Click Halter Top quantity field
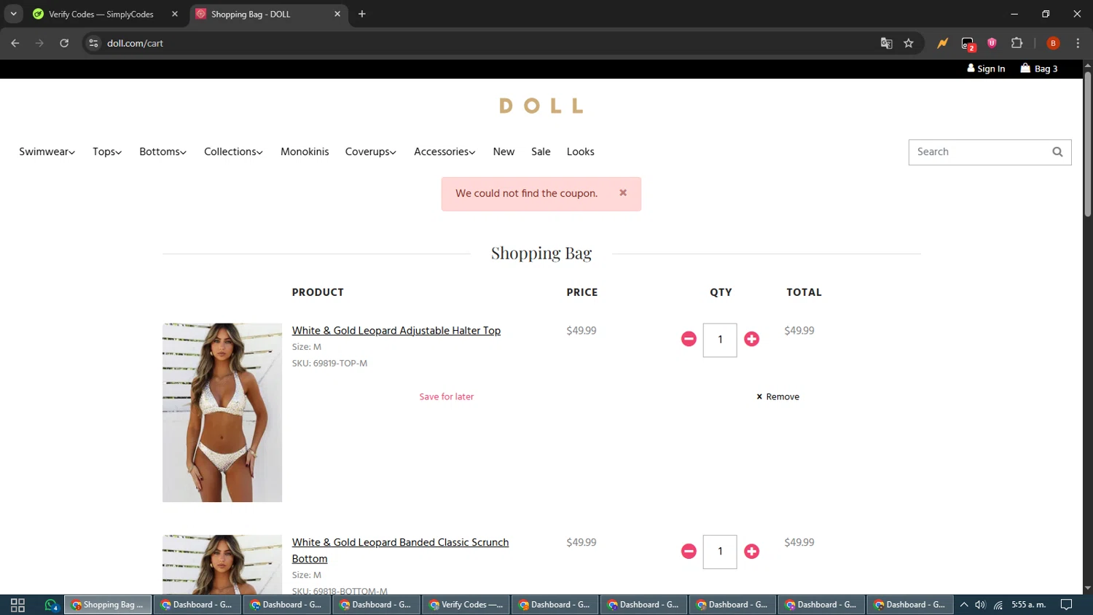The height and width of the screenshot is (615, 1093). click(x=720, y=340)
